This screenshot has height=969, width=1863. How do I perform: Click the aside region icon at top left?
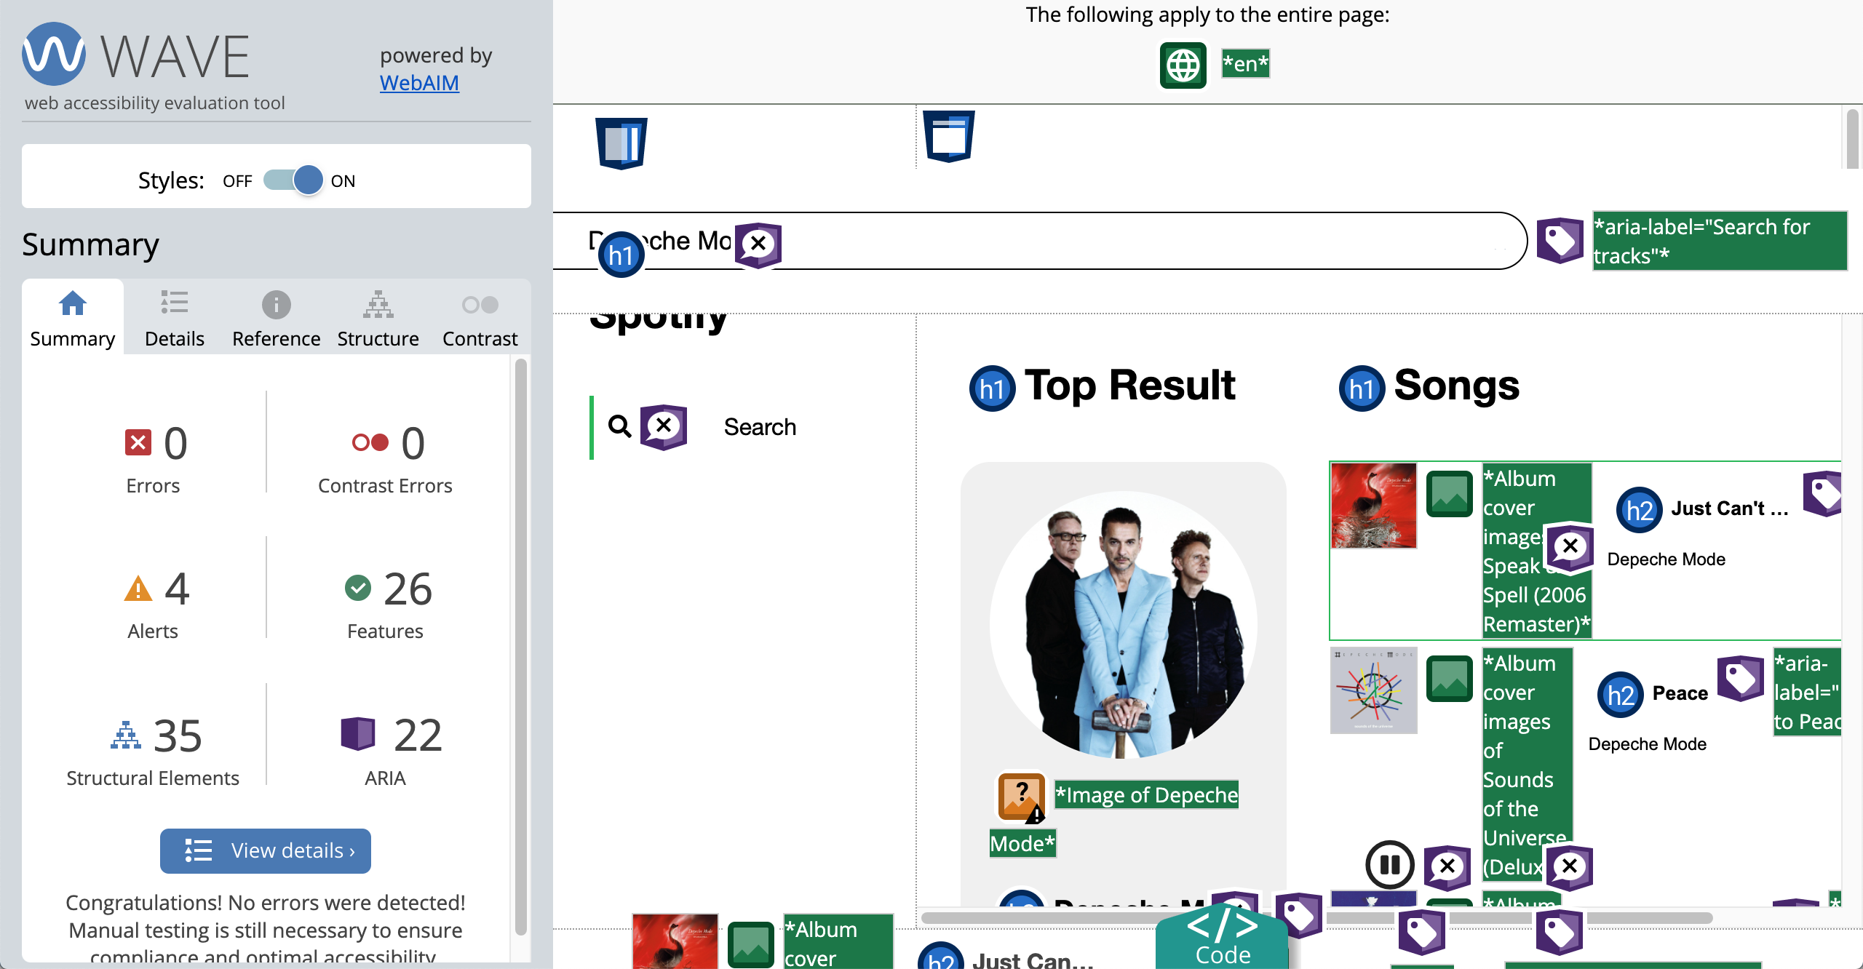pos(621,143)
